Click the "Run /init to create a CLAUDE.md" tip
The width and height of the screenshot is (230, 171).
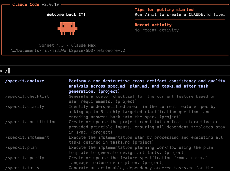pos(180,15)
